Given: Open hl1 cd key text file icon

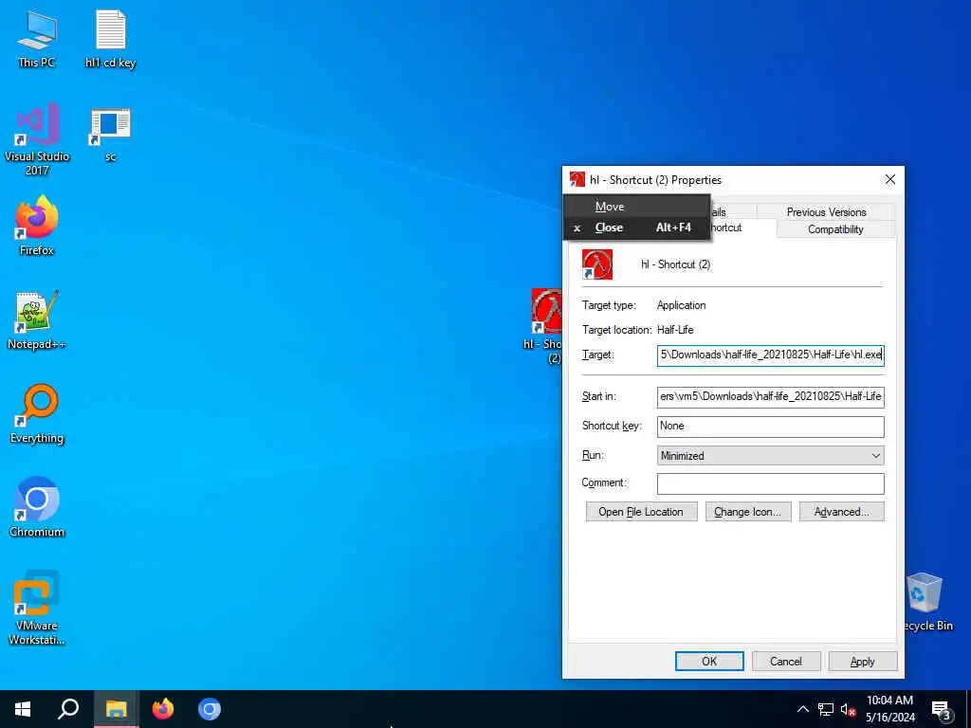Looking at the screenshot, I should pos(110,38).
